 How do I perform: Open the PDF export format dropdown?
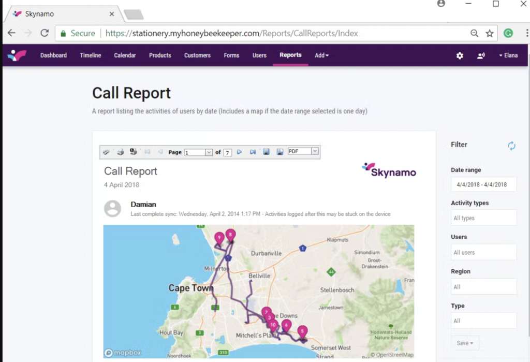coord(315,151)
